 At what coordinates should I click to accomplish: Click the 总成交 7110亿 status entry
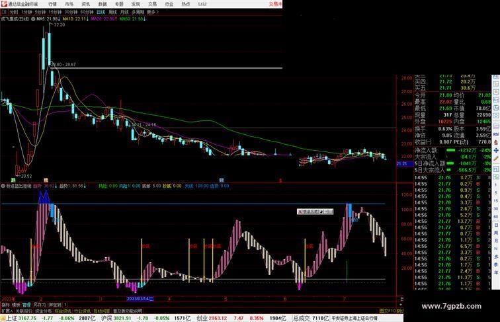pos(311,318)
